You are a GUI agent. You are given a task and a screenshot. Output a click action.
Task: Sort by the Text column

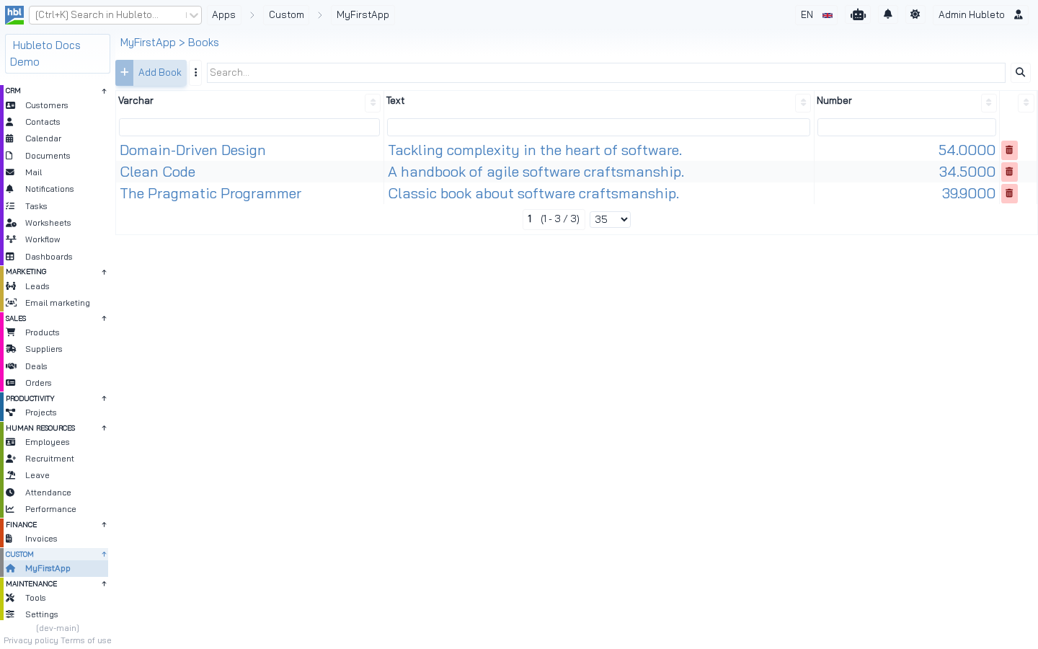coord(803,102)
